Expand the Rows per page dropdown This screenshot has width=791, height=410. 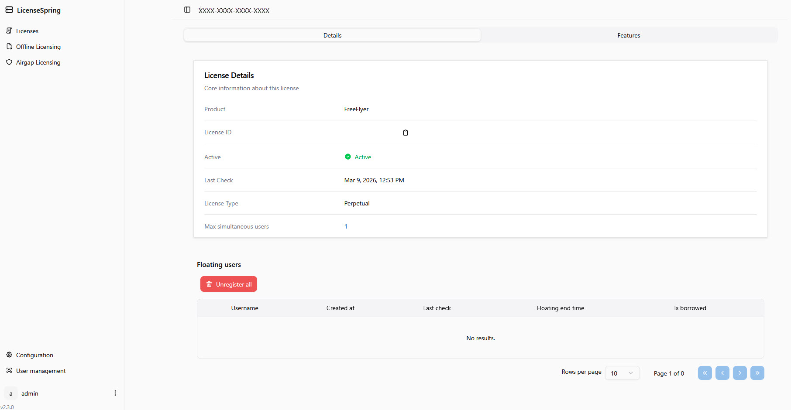pos(622,373)
